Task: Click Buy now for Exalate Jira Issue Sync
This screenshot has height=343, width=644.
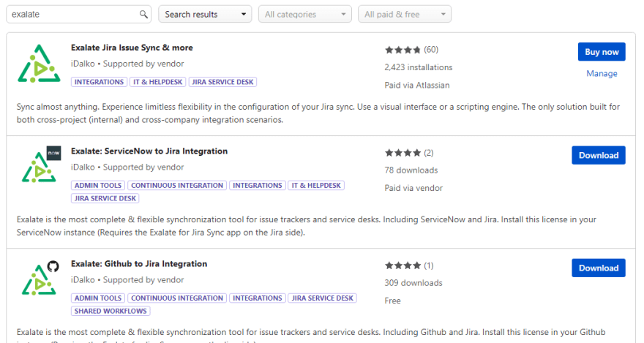Action: [602, 52]
